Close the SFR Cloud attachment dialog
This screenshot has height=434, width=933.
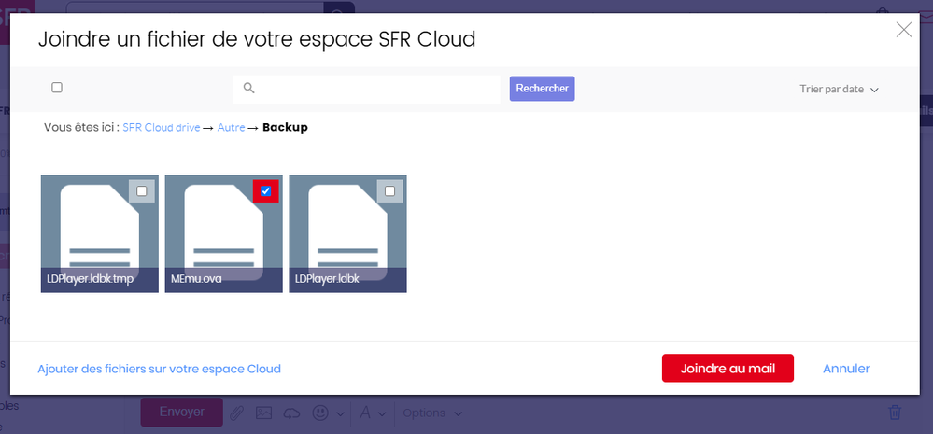903,30
